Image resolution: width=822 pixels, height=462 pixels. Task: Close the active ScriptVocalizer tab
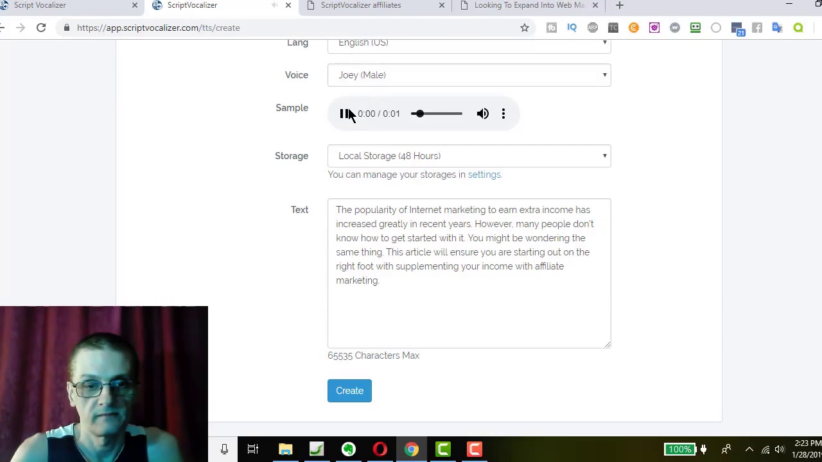(288, 5)
